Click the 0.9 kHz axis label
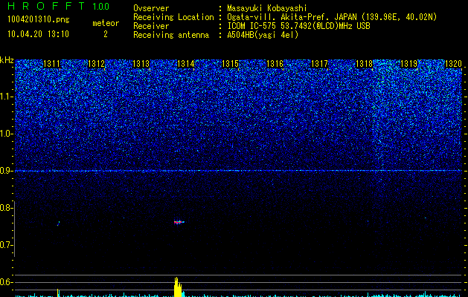 7,171
